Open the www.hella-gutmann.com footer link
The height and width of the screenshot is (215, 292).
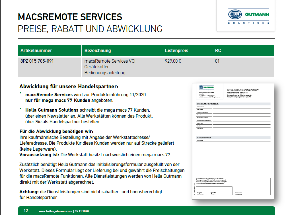tap(55, 211)
